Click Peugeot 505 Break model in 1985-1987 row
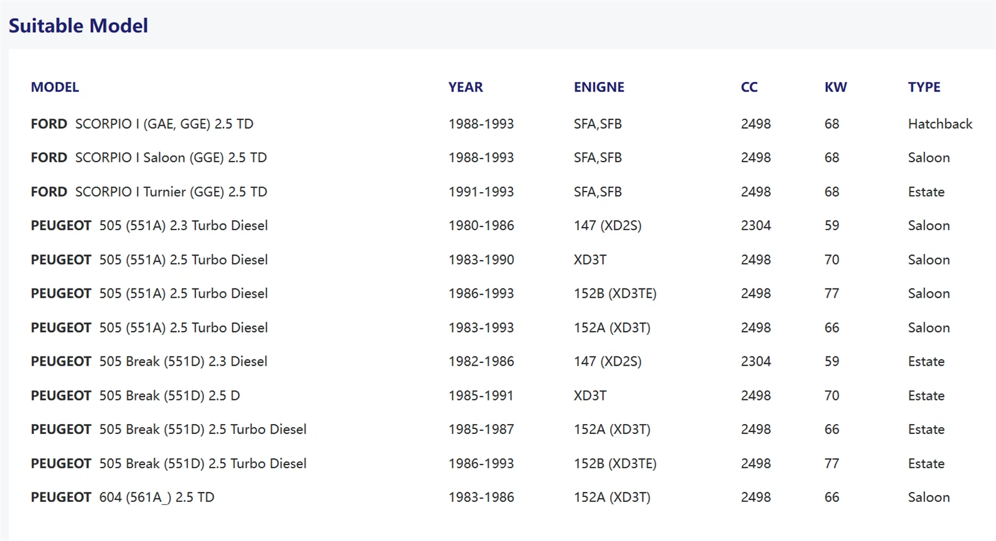 coord(169,429)
